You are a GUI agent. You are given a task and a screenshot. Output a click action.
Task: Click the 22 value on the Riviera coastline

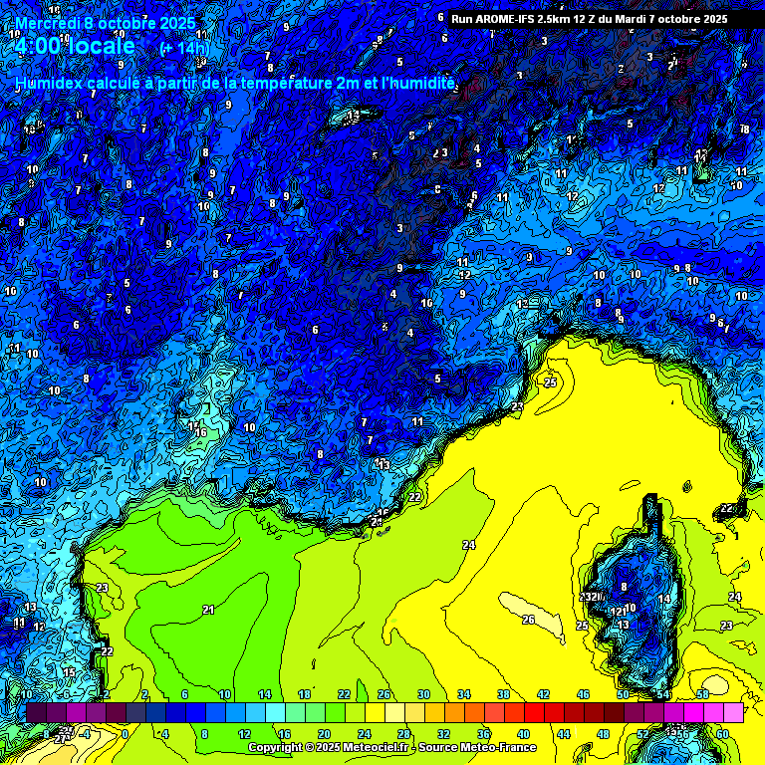coord(414,497)
